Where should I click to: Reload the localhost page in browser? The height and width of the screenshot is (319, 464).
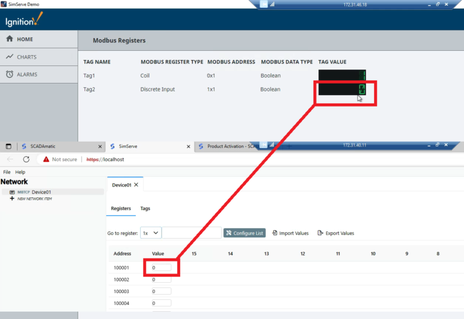(26, 159)
